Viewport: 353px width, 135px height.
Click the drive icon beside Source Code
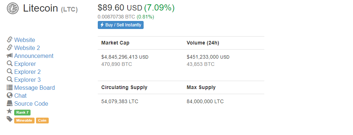(x=9, y=103)
